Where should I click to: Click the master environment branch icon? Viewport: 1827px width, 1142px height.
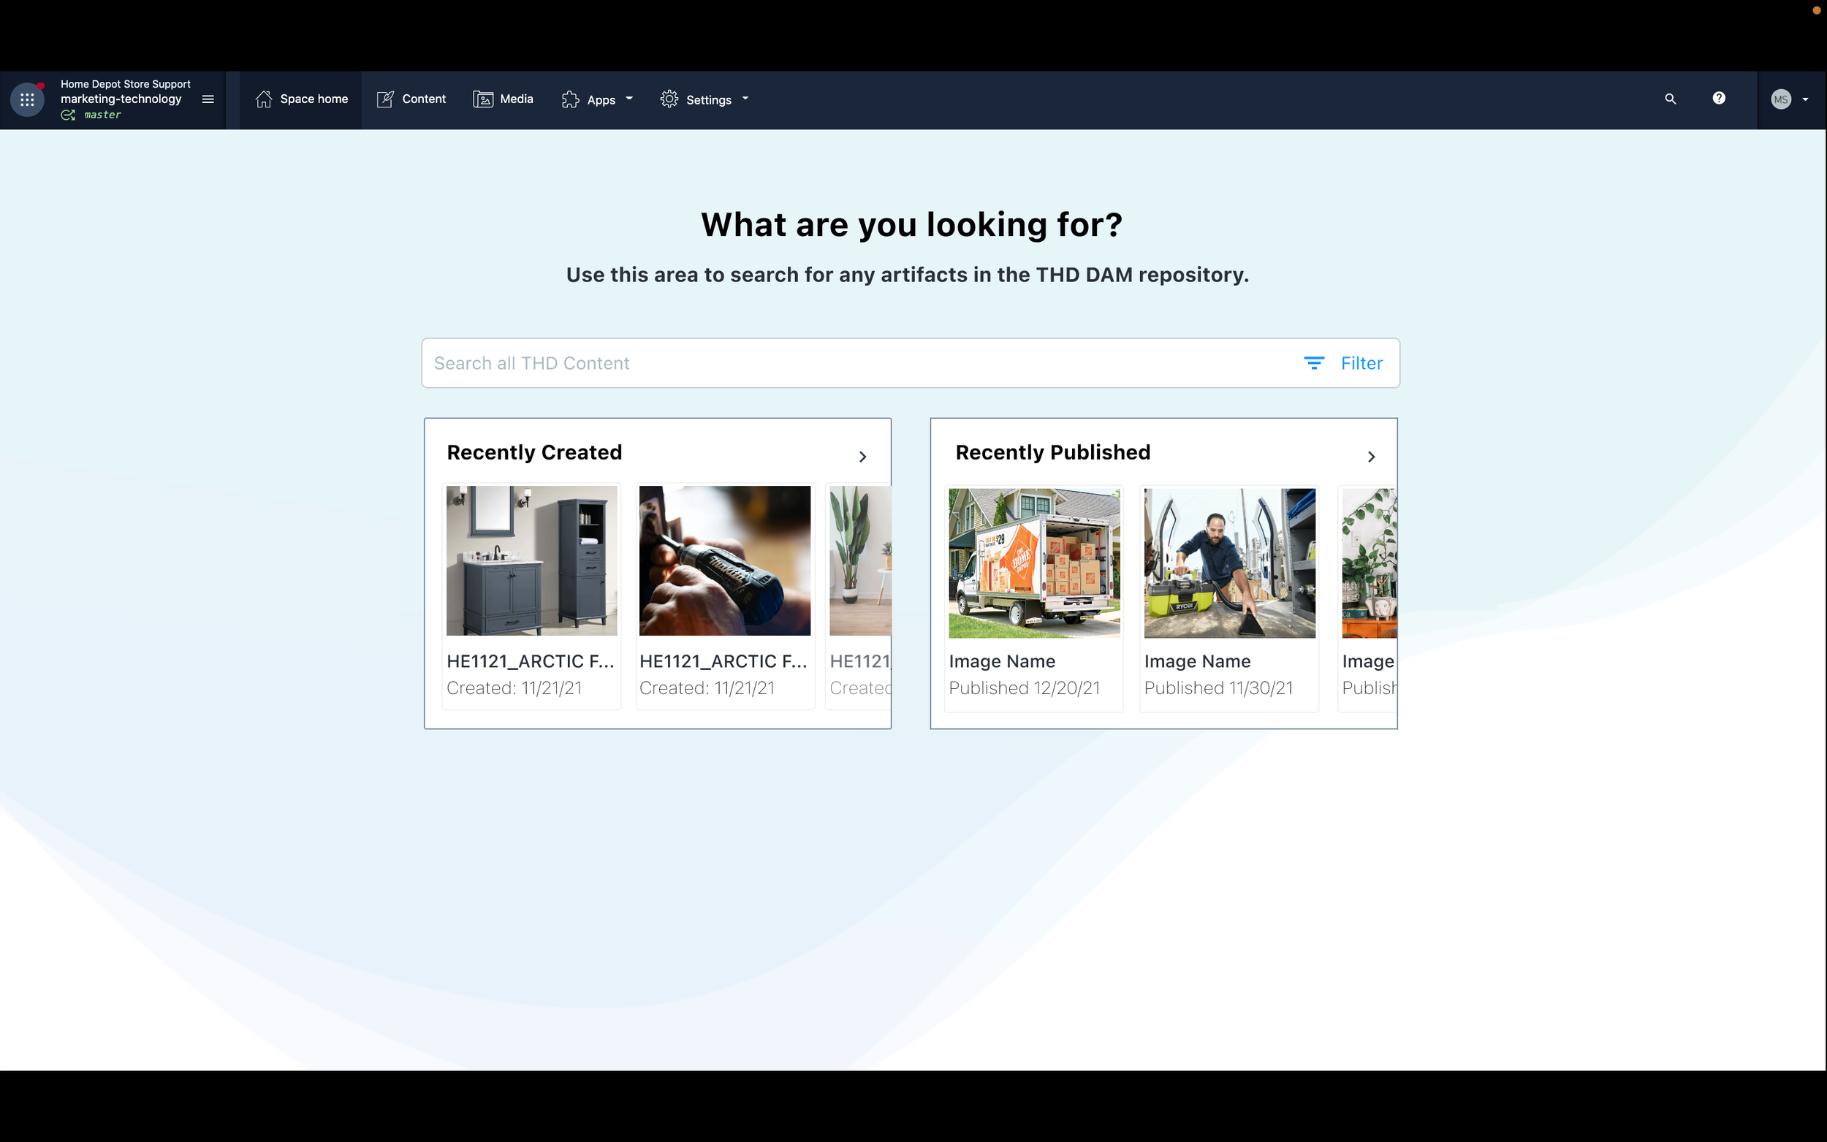tap(68, 115)
